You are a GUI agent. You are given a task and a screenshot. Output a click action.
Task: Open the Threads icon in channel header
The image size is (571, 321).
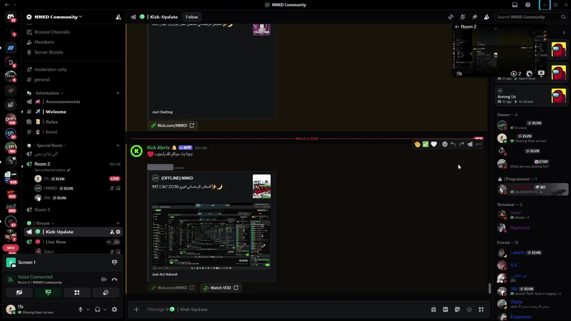point(451,17)
